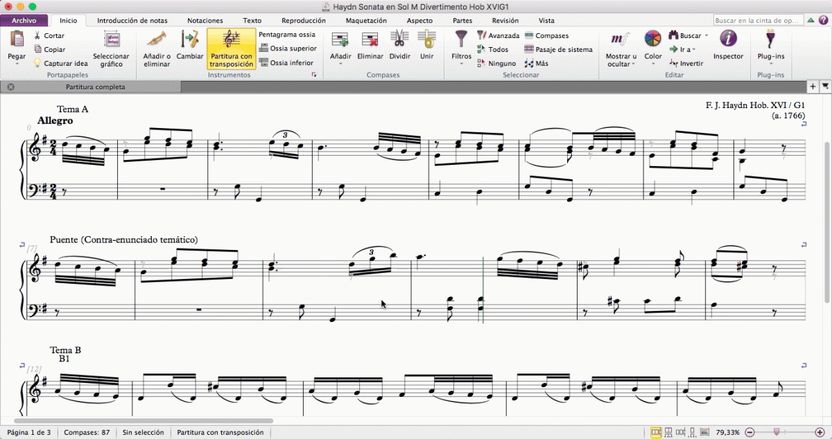This screenshot has height=439, width=832.
Task: Click the zoom out minus button
Action: [750, 432]
